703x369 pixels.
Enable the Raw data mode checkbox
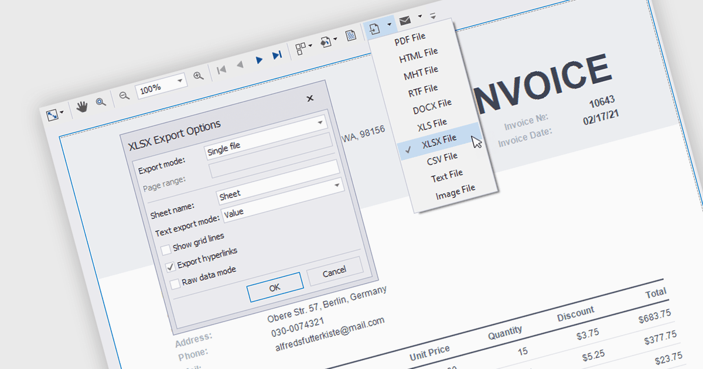point(175,283)
